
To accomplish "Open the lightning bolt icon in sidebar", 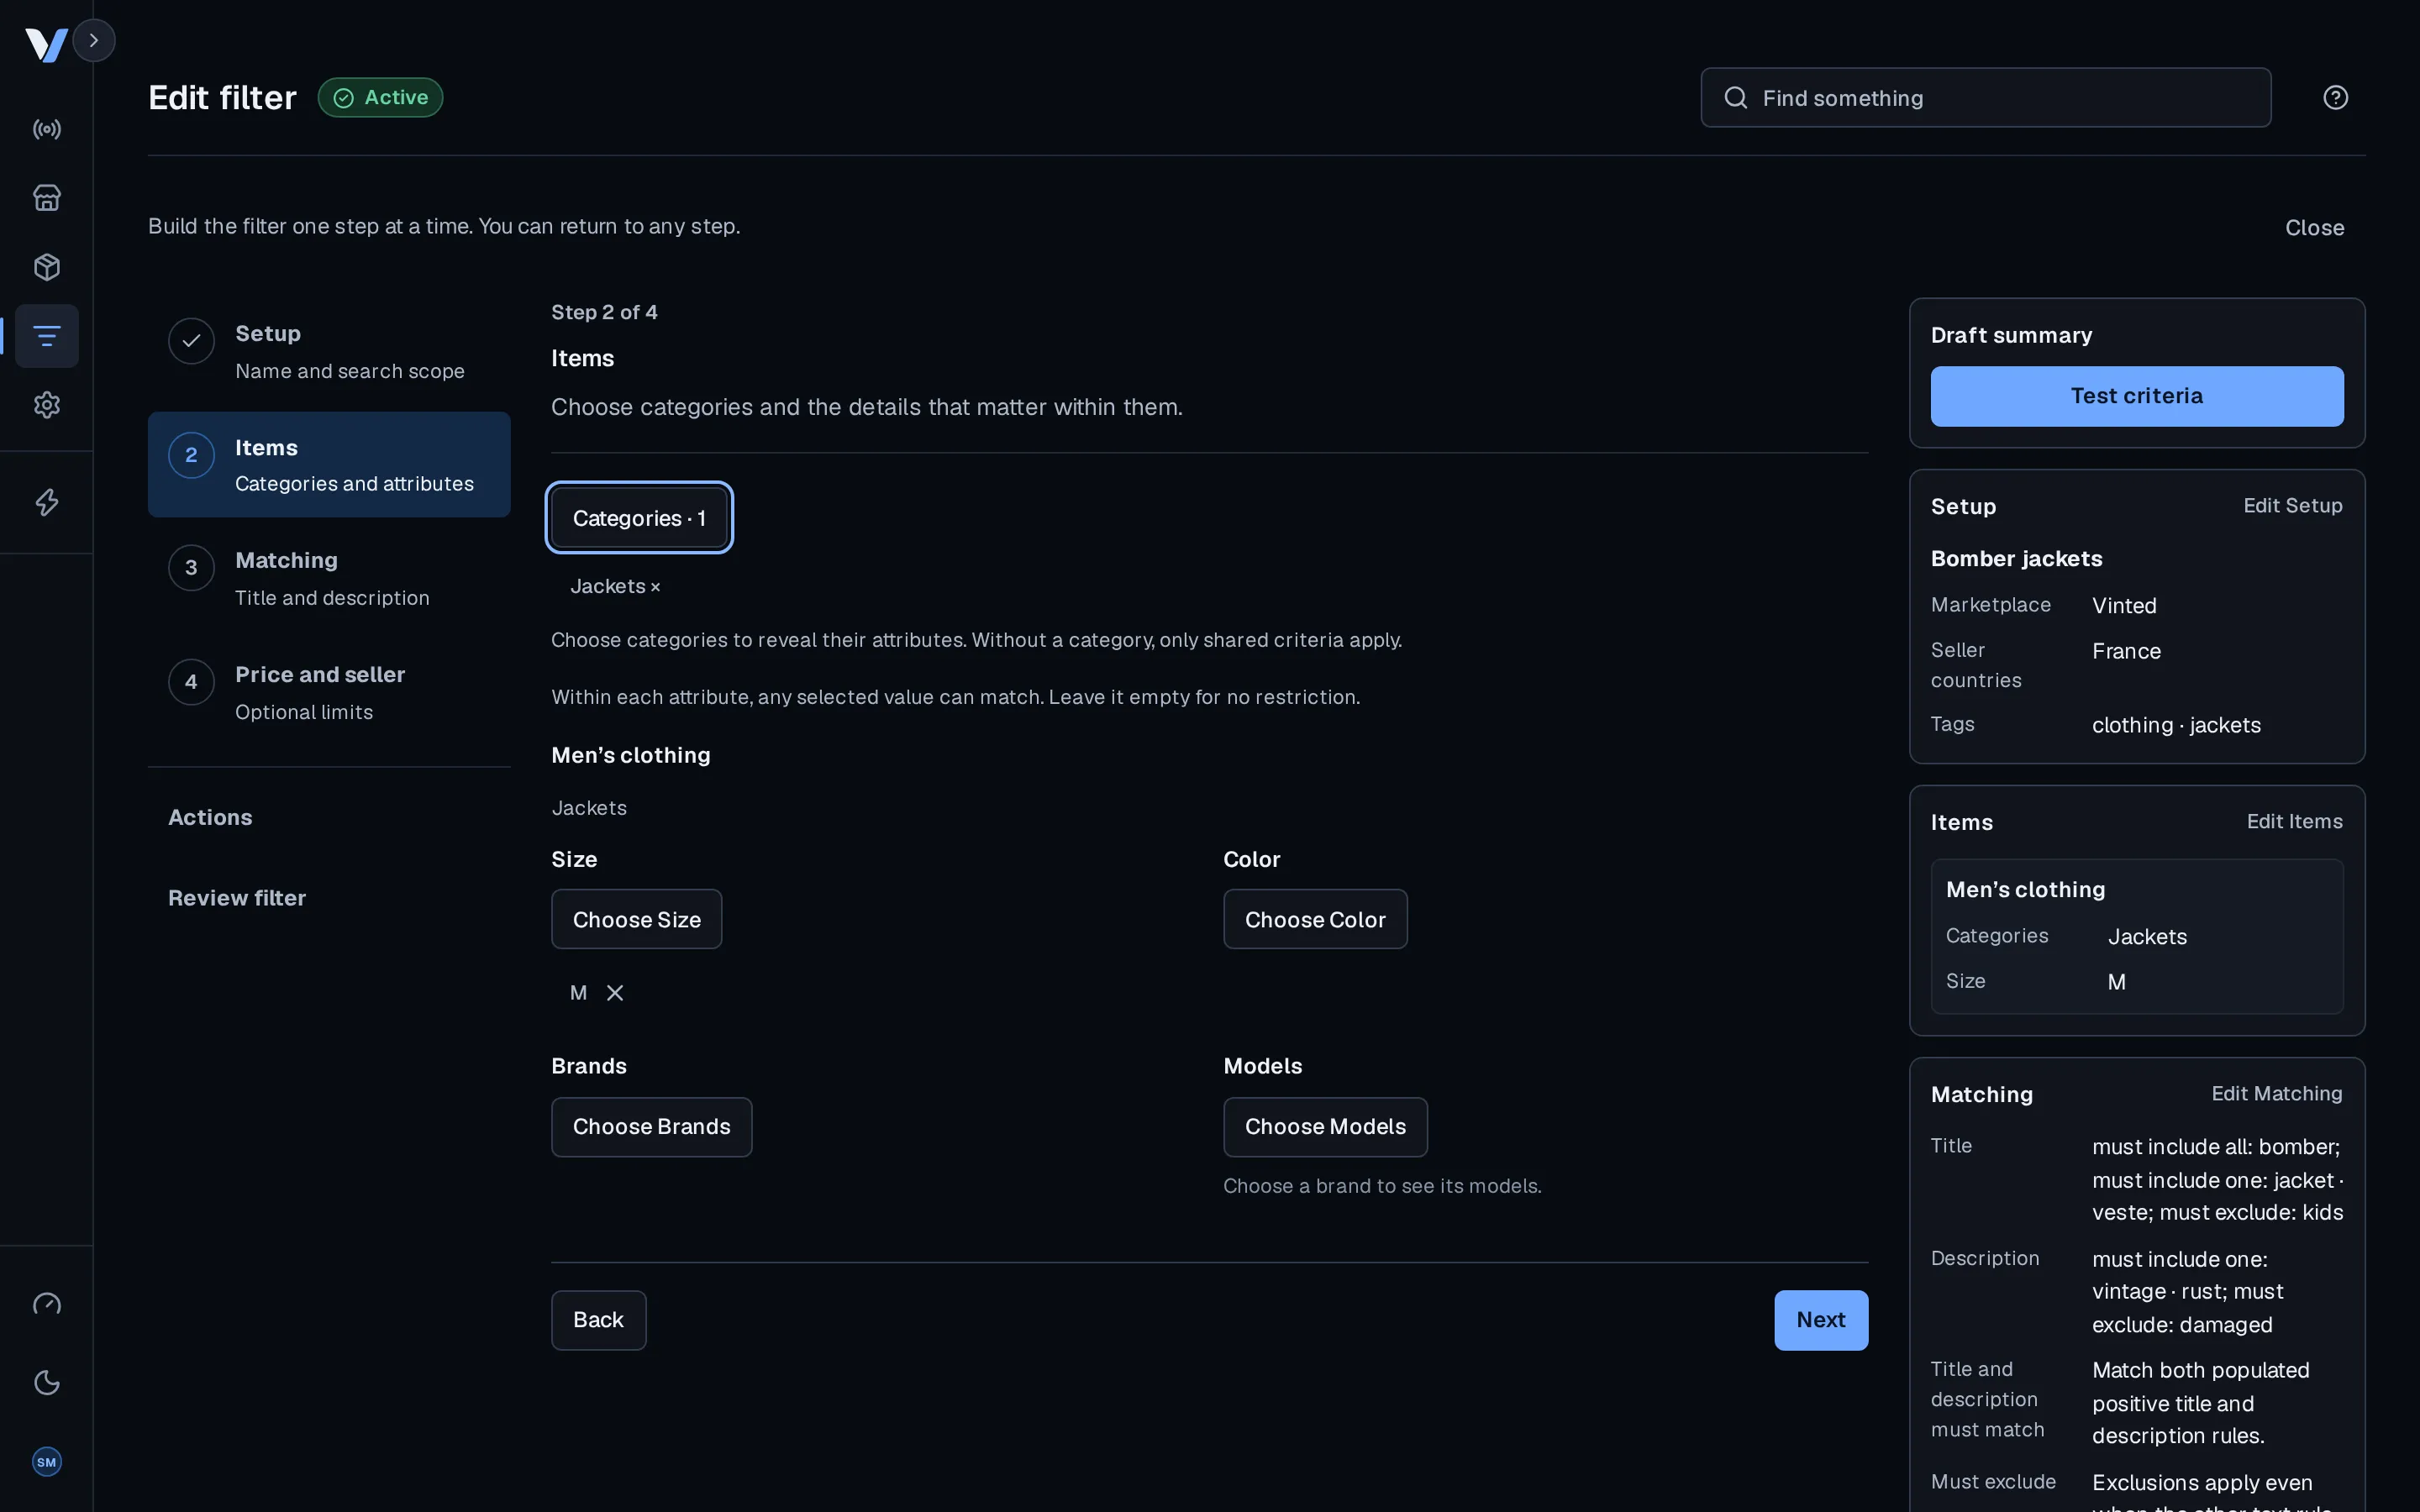I will (x=47, y=502).
